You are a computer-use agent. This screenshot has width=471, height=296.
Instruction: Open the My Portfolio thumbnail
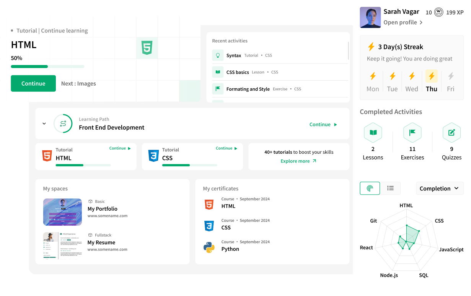[62, 212]
